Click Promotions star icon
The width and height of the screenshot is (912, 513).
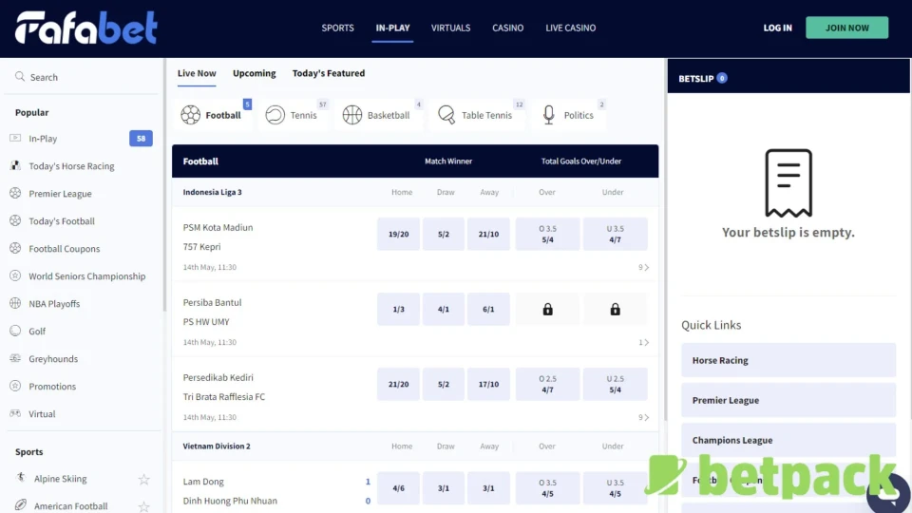coord(15,386)
